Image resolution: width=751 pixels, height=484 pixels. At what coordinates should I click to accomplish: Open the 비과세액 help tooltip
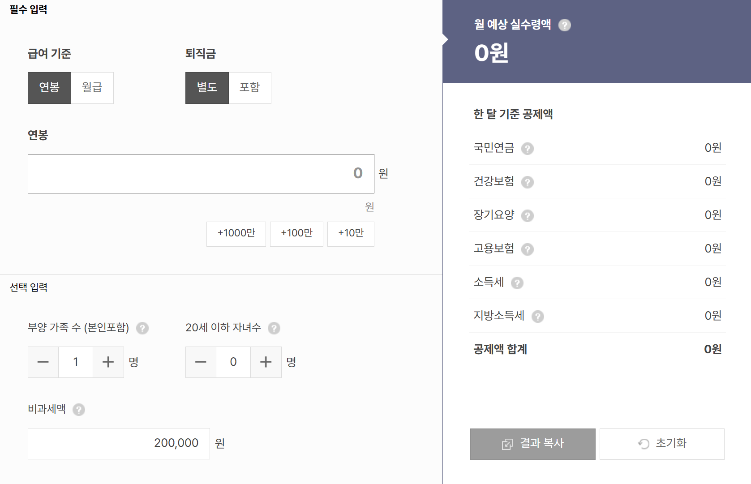click(x=79, y=410)
